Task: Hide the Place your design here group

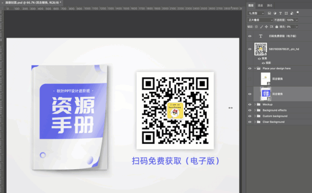Action: pyautogui.click(x=250, y=68)
